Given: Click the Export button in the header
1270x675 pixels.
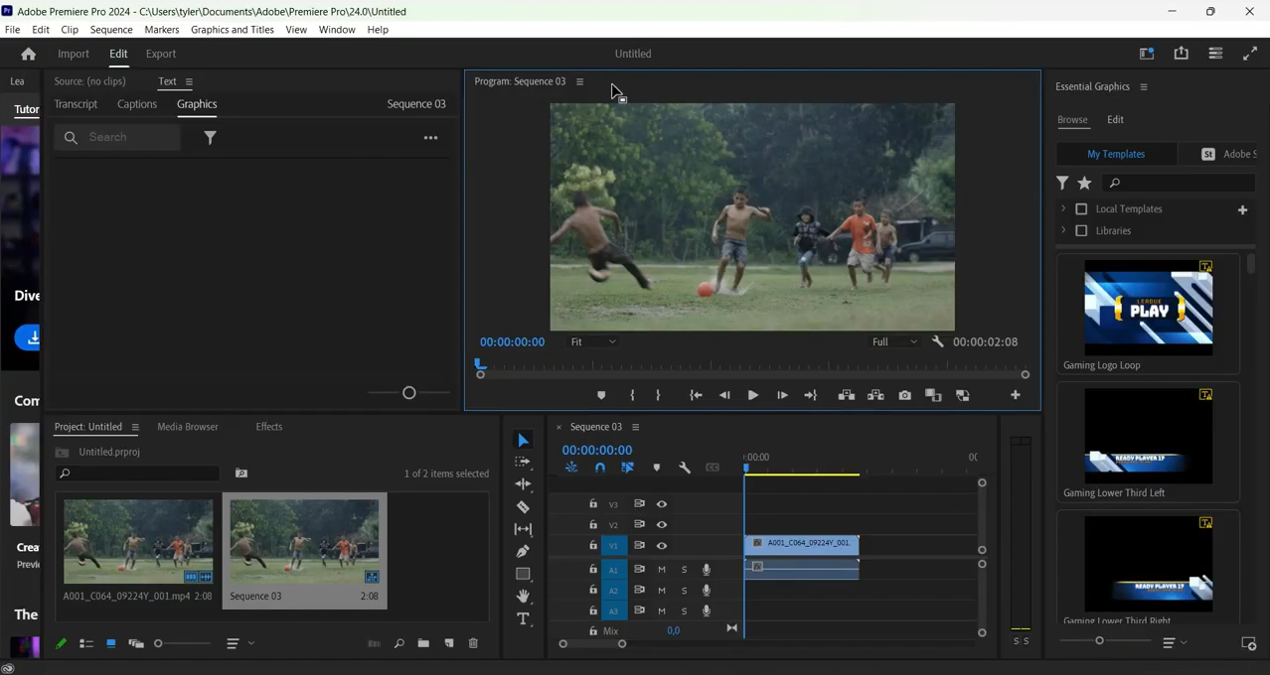Looking at the screenshot, I should tap(160, 54).
